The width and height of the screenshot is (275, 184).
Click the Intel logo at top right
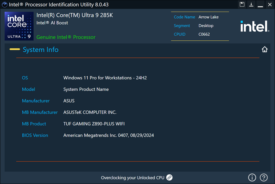255,26
